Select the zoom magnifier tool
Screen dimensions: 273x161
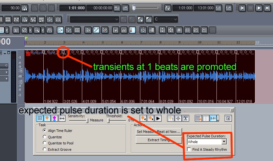[37, 30]
